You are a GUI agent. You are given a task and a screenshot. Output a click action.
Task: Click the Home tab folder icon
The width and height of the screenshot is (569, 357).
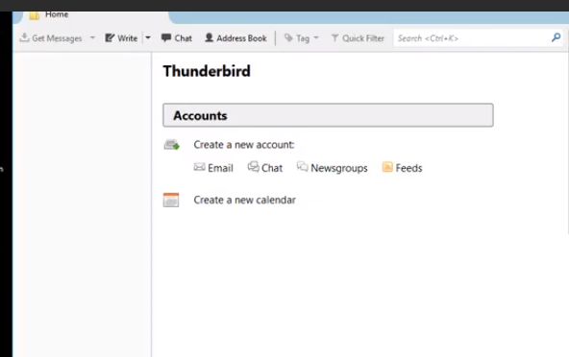(x=34, y=15)
